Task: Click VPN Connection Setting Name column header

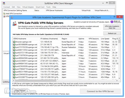Action: coord(18,10)
